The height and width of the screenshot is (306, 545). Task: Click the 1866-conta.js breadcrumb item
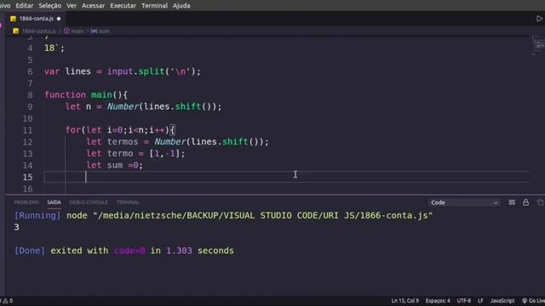(38, 31)
